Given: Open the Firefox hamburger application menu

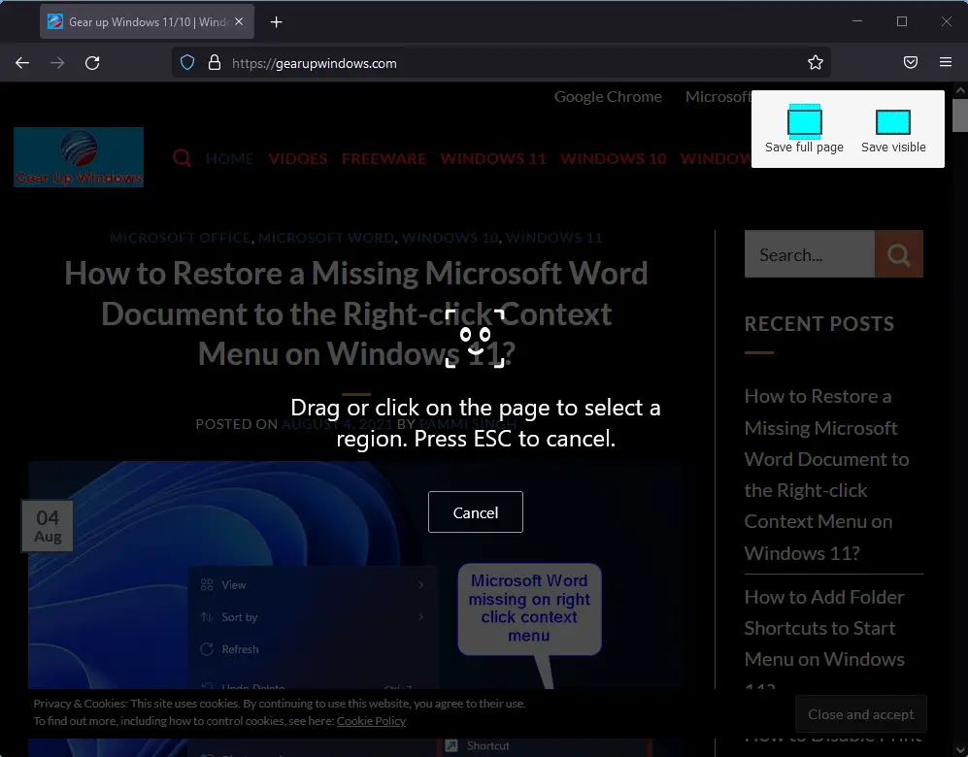Looking at the screenshot, I should point(945,62).
